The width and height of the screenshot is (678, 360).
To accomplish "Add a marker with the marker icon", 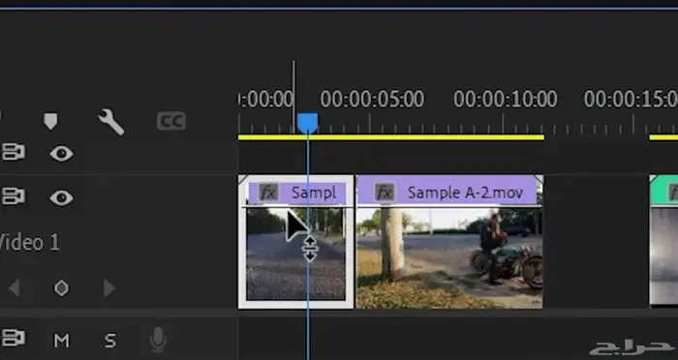I will (50, 121).
